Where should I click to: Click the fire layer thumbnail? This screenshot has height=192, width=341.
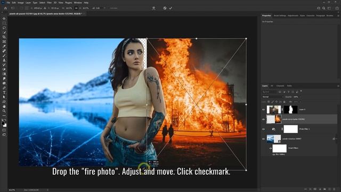[x=274, y=119]
